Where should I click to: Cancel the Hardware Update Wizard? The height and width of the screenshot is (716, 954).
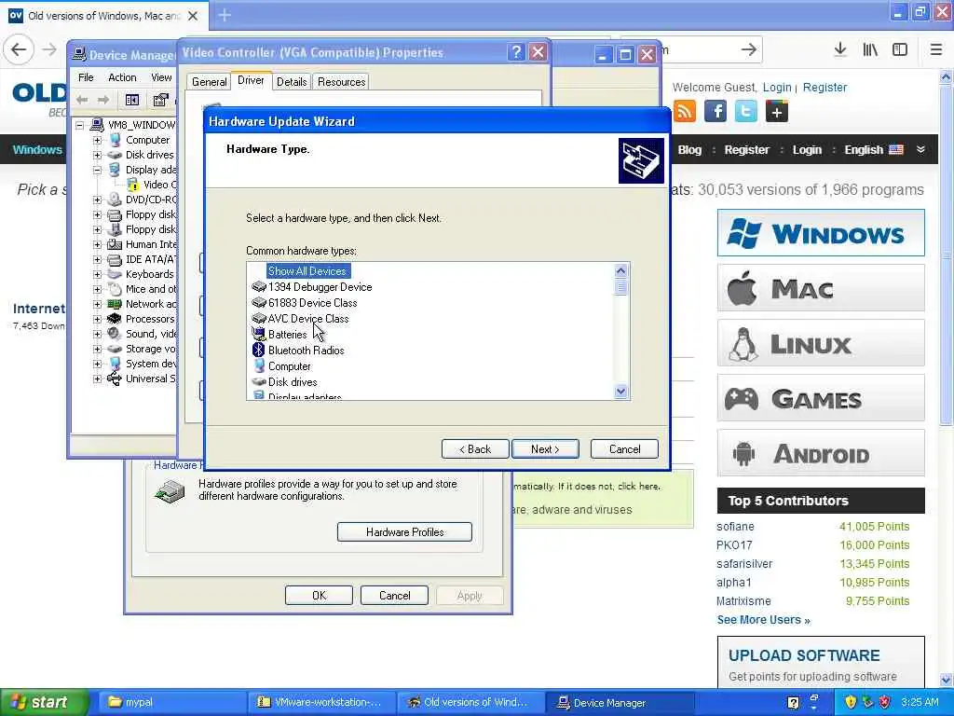[624, 448]
